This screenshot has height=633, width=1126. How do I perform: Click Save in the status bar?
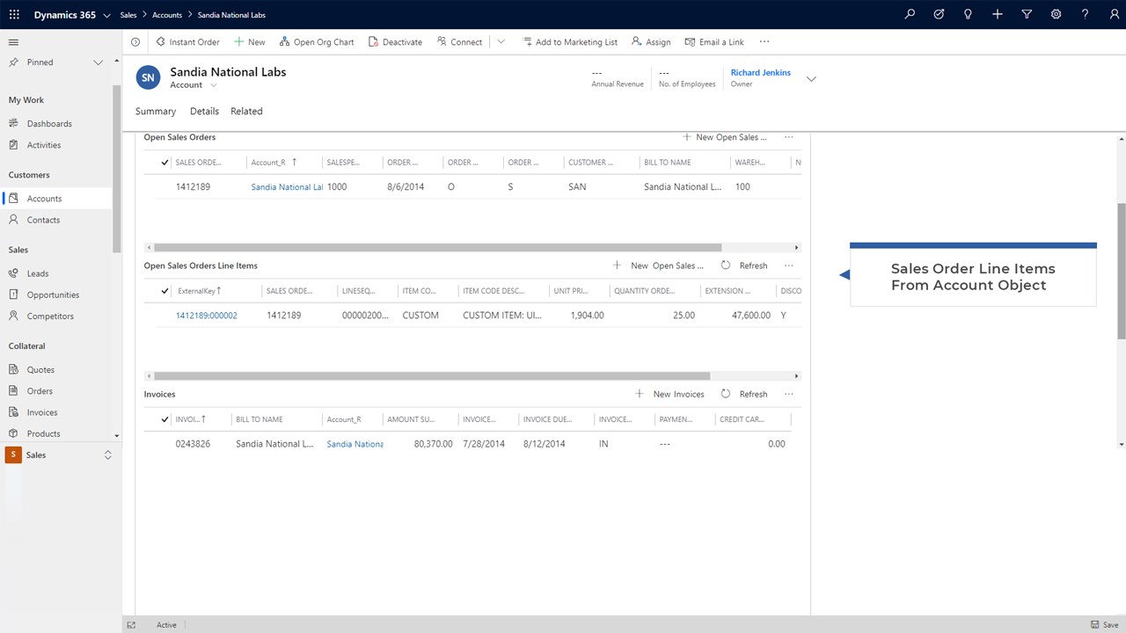[x=1106, y=625]
